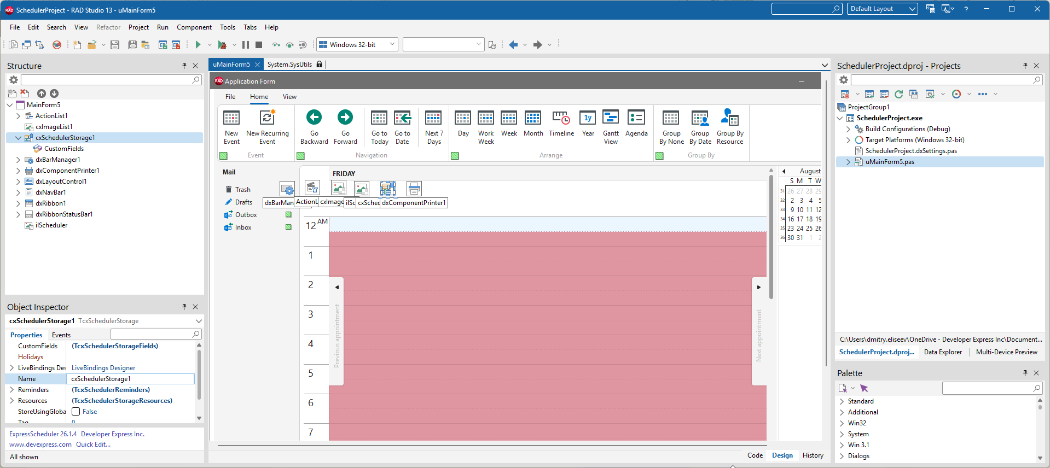
Task: Click the Go Forward arrow icon
Action: tap(345, 117)
